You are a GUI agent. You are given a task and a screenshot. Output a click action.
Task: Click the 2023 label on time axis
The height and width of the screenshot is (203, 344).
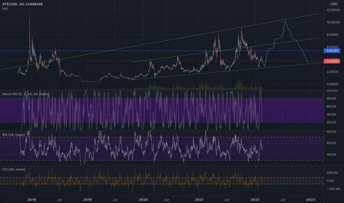pos(311,199)
